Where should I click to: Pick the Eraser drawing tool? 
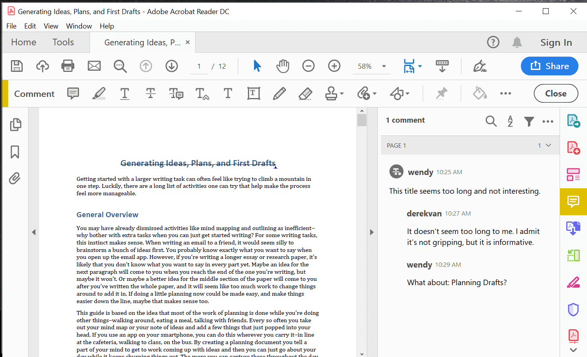[305, 93]
